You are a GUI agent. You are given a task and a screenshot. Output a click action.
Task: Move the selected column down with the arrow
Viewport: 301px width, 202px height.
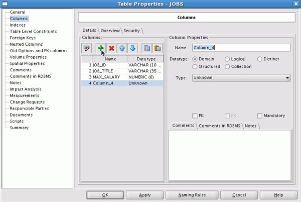(132, 48)
